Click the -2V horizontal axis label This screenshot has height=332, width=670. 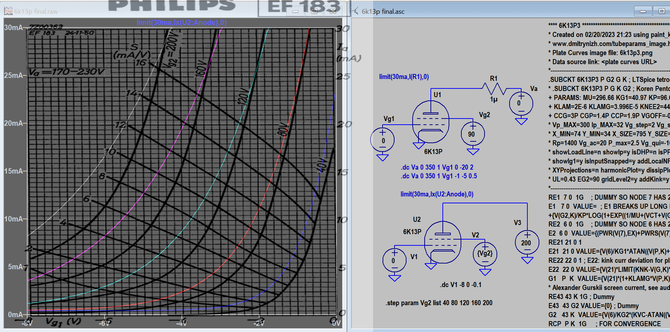[x=259, y=323]
